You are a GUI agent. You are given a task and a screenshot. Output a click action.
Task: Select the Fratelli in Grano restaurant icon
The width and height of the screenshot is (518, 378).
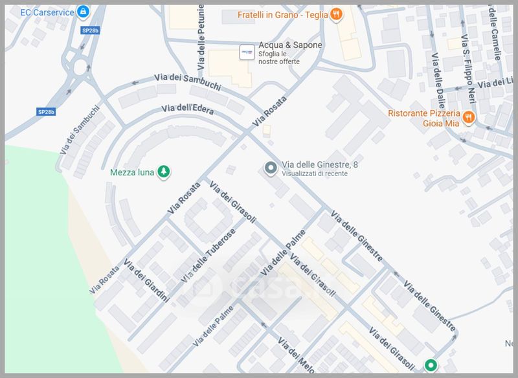click(336, 14)
